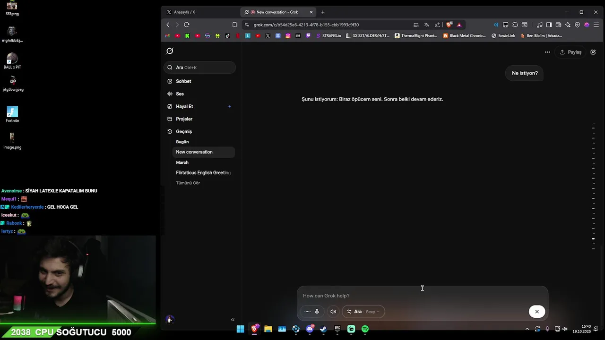
Task: Open Ses voice mode in sidebar
Action: coord(200,94)
